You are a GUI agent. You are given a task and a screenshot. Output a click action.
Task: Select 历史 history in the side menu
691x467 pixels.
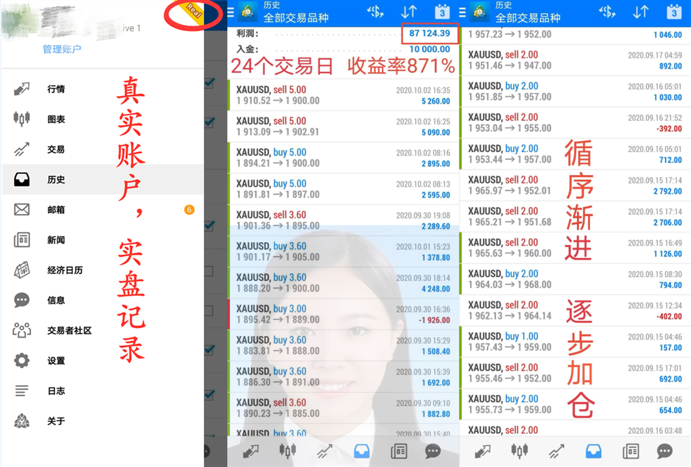coord(102,179)
